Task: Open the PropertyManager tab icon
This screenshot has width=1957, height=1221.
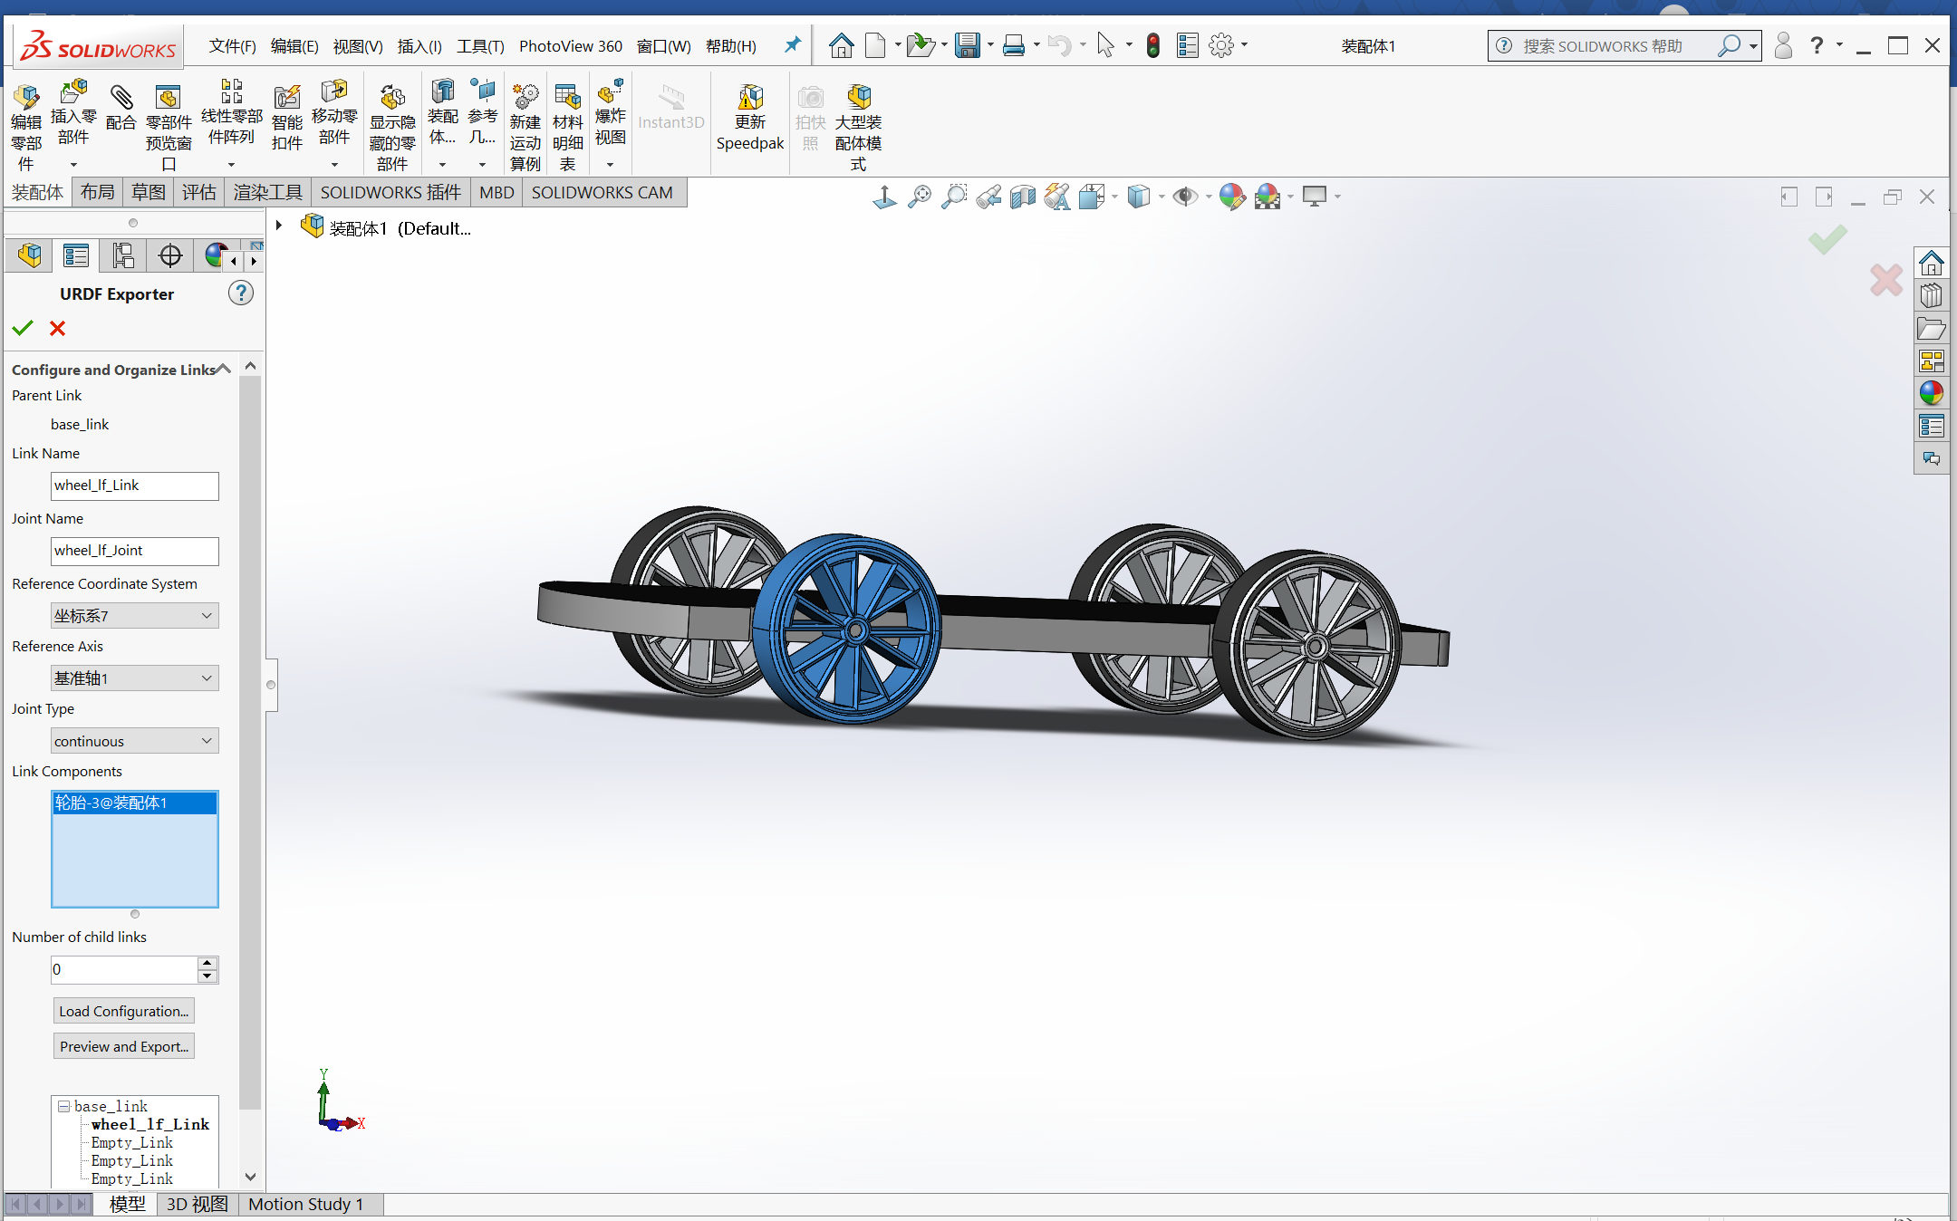Action: pyautogui.click(x=76, y=256)
